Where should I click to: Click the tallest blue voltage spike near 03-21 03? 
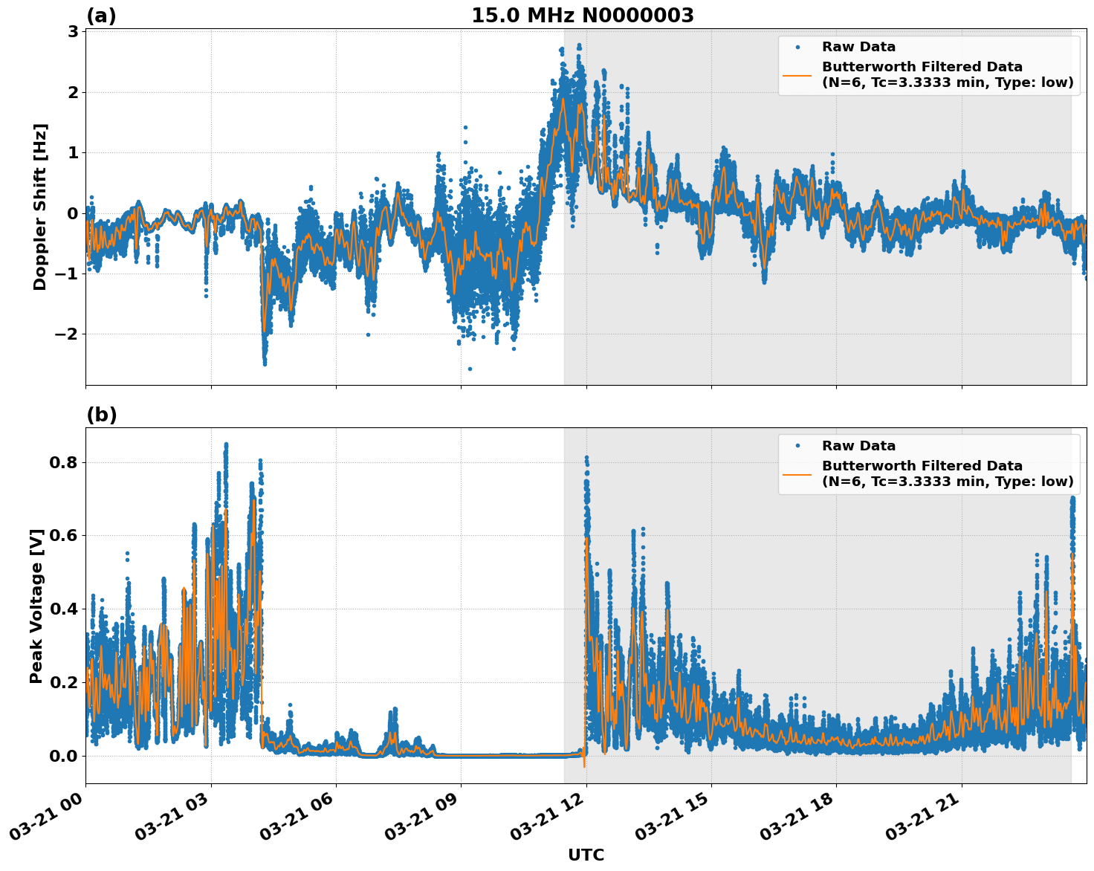226,446
